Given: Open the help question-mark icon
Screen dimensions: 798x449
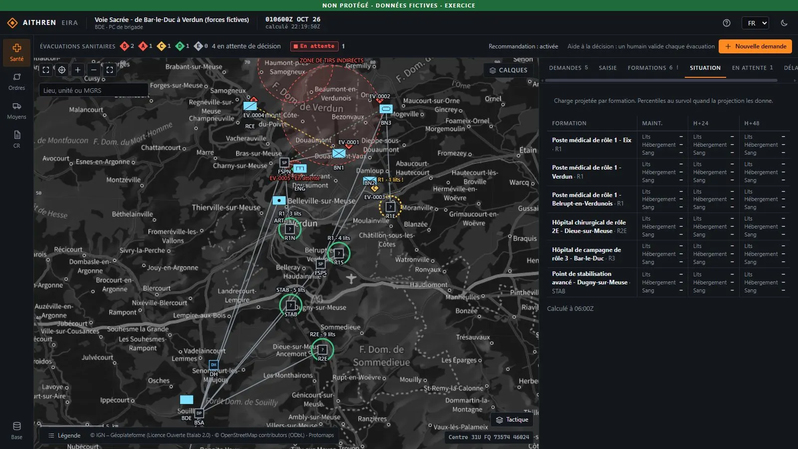Looking at the screenshot, I should [727, 23].
